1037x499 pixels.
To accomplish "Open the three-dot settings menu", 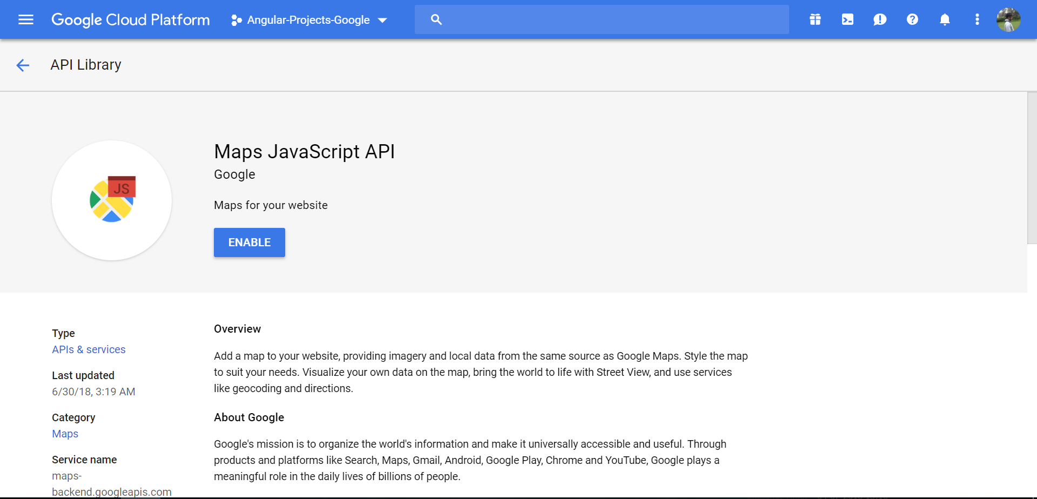I will click(977, 20).
